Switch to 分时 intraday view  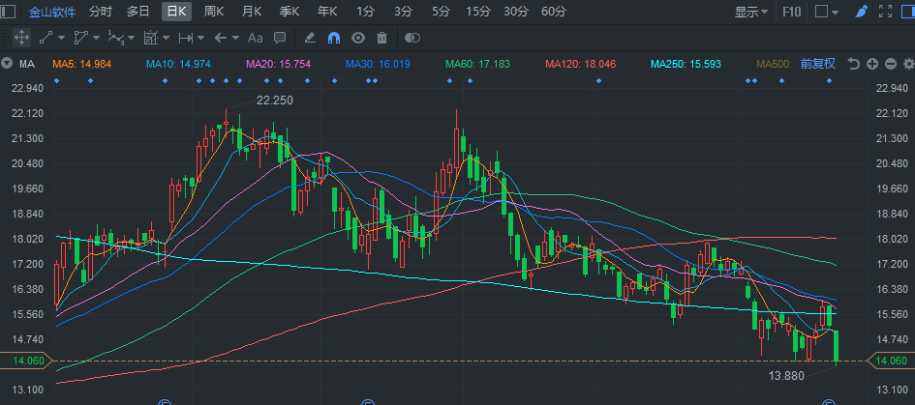point(101,11)
